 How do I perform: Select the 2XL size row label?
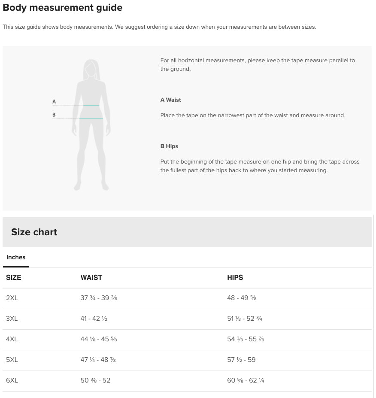(12, 298)
